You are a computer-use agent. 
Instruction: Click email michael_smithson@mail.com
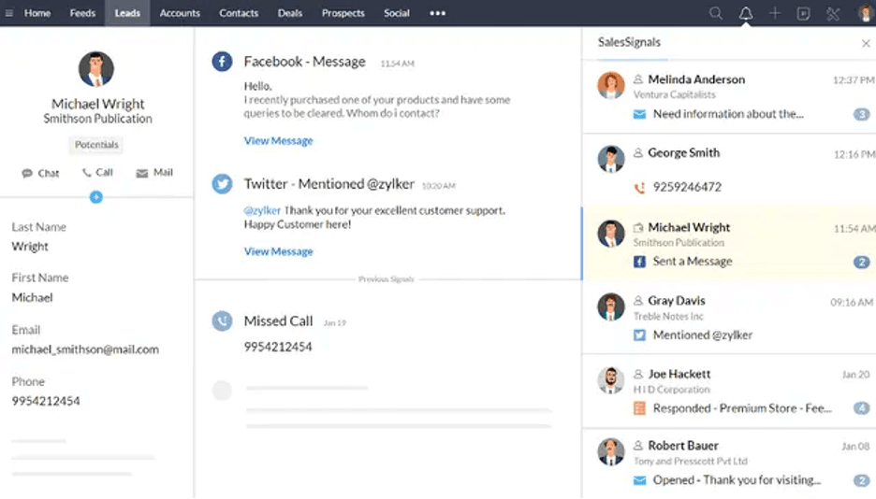tap(85, 349)
